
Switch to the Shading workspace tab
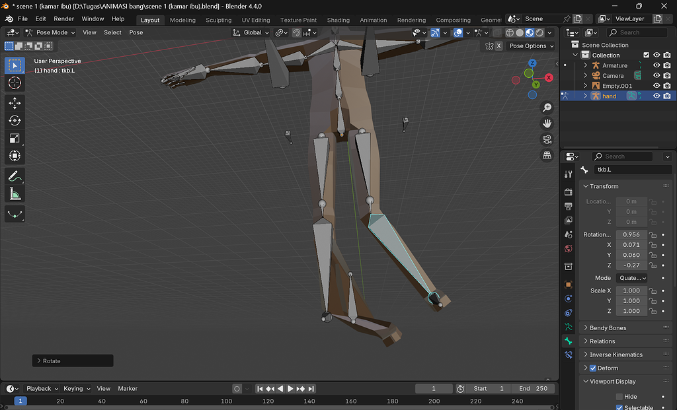(x=338, y=20)
